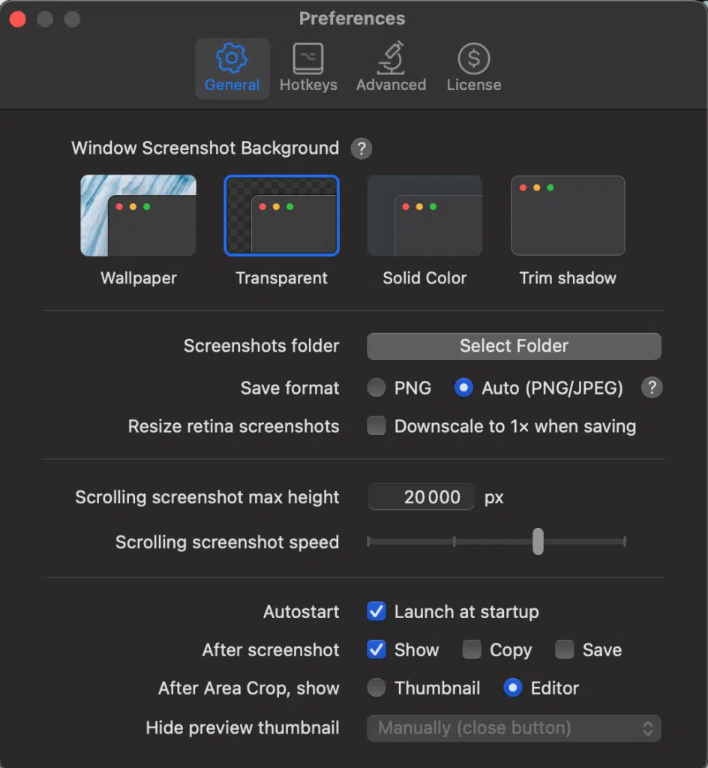This screenshot has height=768, width=708.
Task: Disable Launch at startup checkbox
Action: tap(376, 611)
